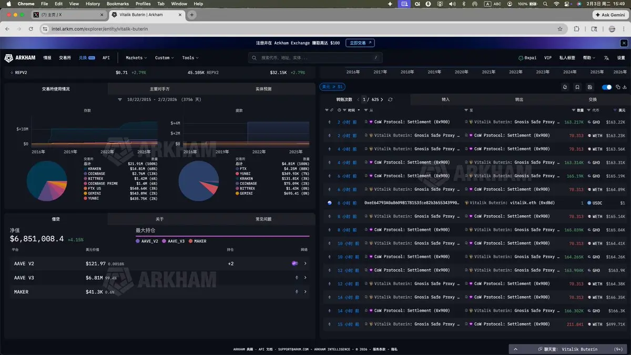Toggle the blue switch above transfers table

tap(607, 87)
